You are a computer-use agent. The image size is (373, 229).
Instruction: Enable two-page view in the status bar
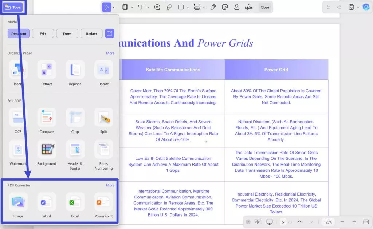tap(258, 222)
